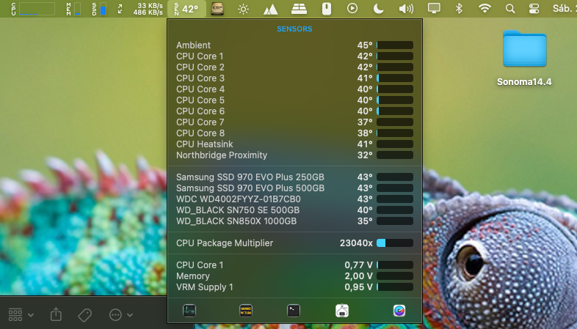Open the Focus moon icon menu
This screenshot has height=329, width=577.
(378, 9)
